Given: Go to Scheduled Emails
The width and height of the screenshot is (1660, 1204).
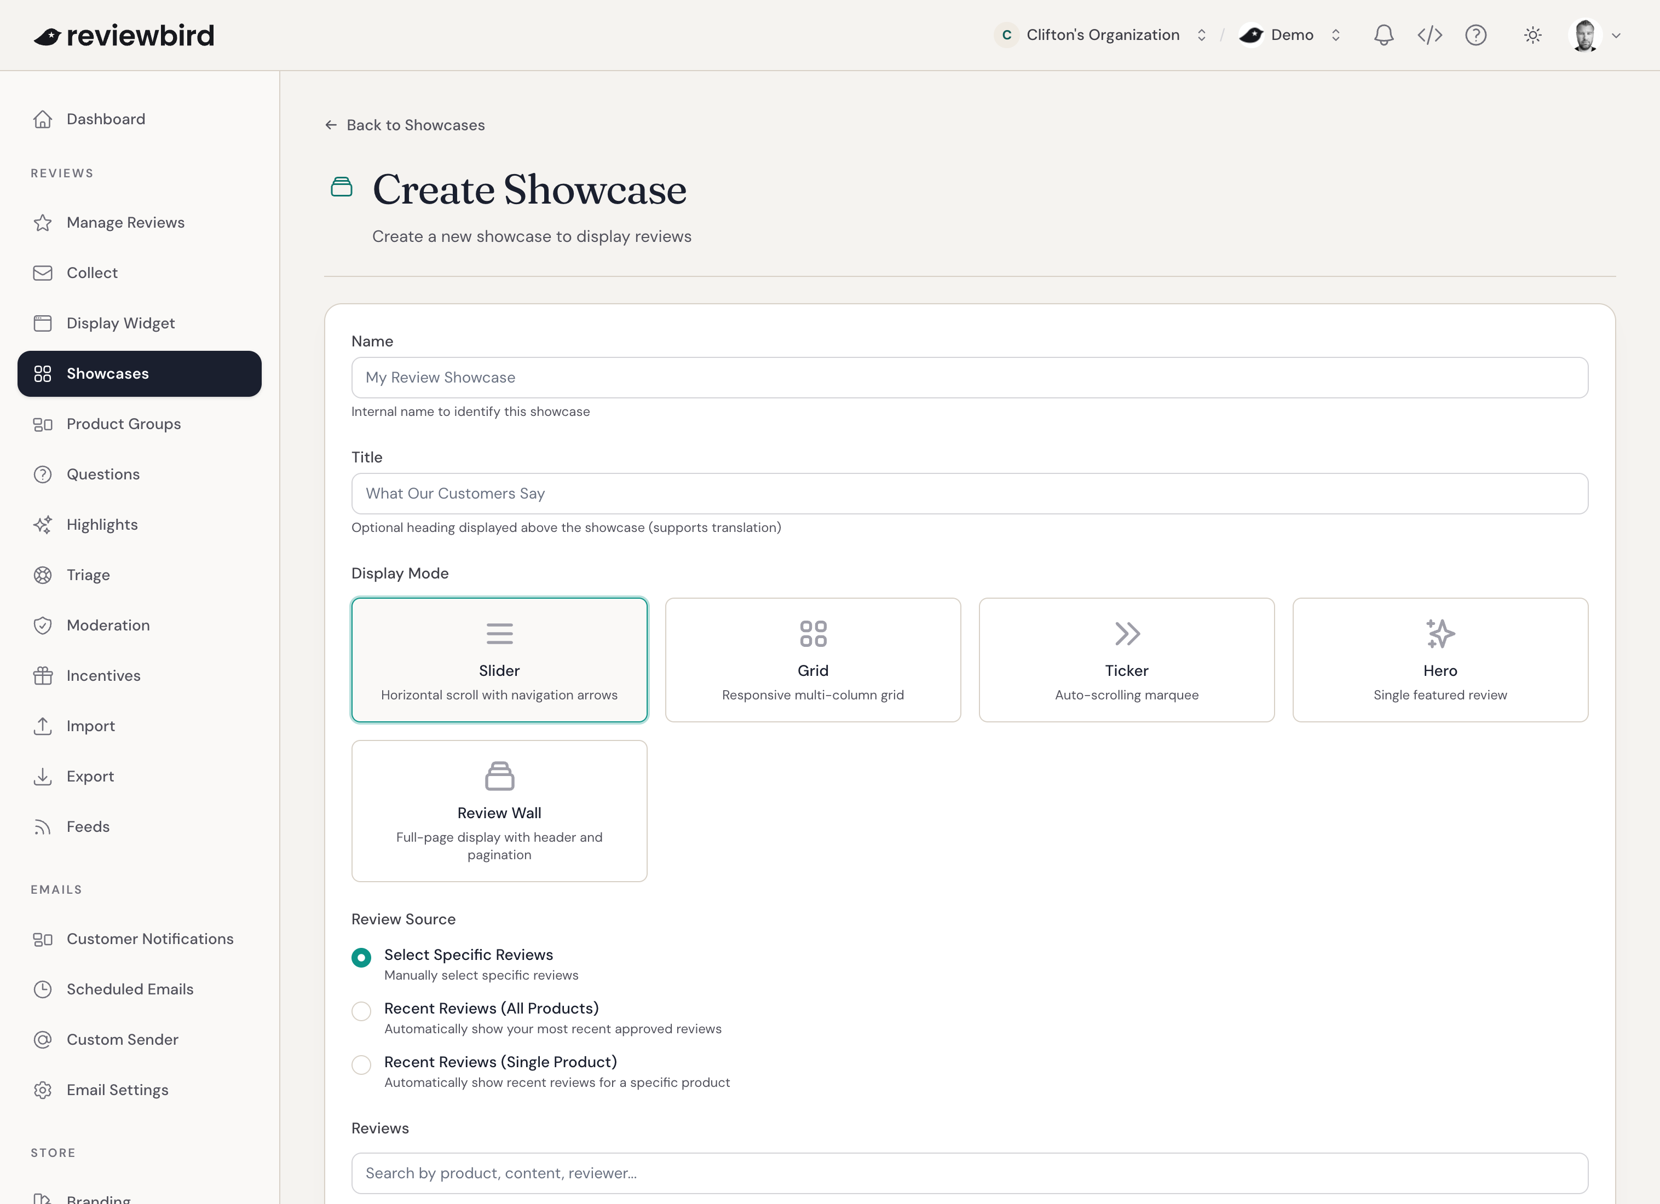Looking at the screenshot, I should (x=139, y=989).
